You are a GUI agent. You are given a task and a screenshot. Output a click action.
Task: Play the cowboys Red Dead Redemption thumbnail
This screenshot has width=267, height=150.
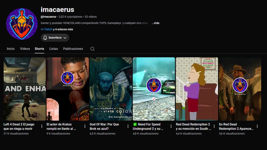[240, 89]
